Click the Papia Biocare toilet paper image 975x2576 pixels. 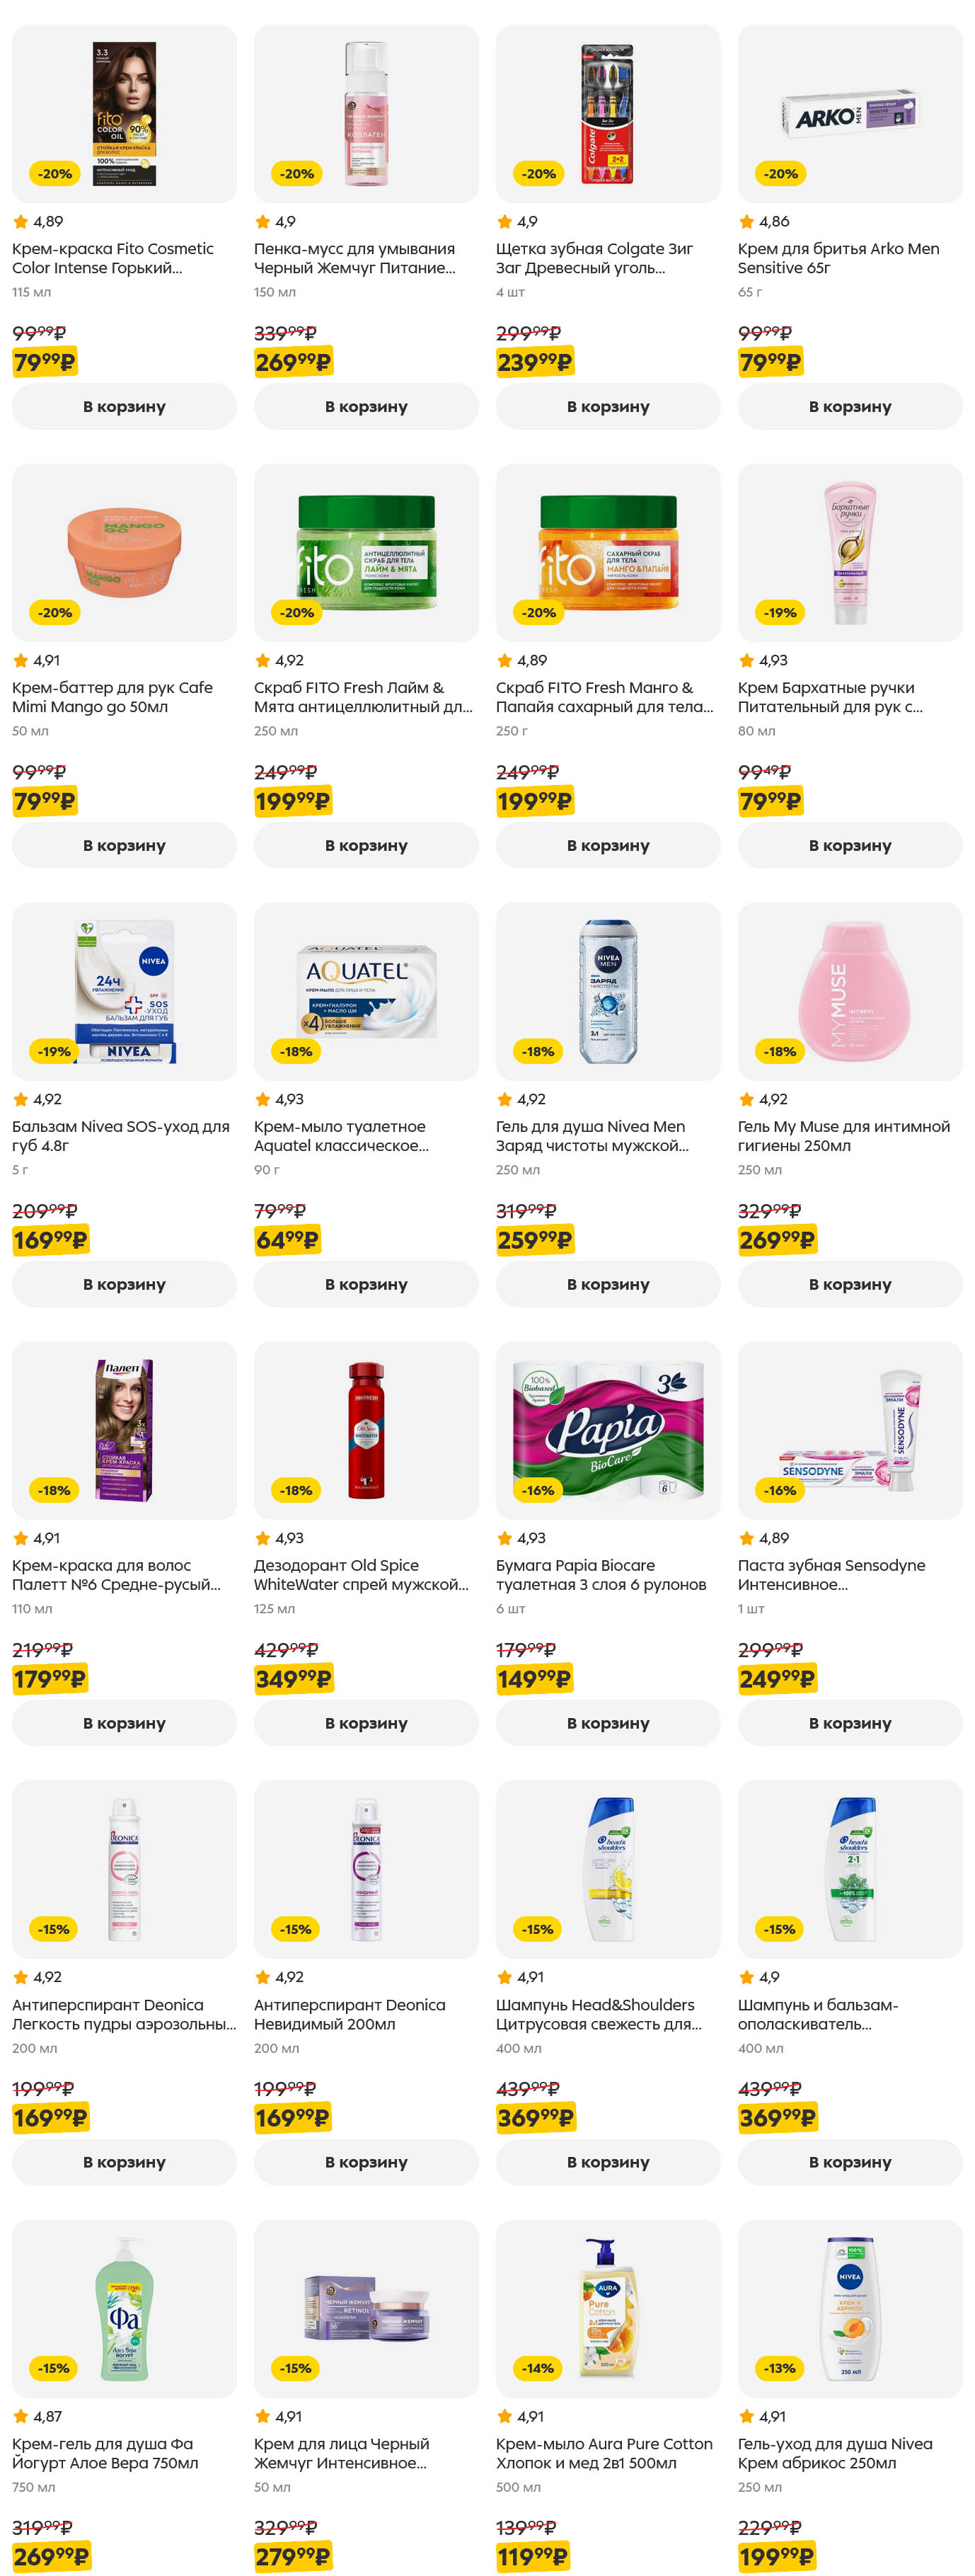(x=607, y=1429)
